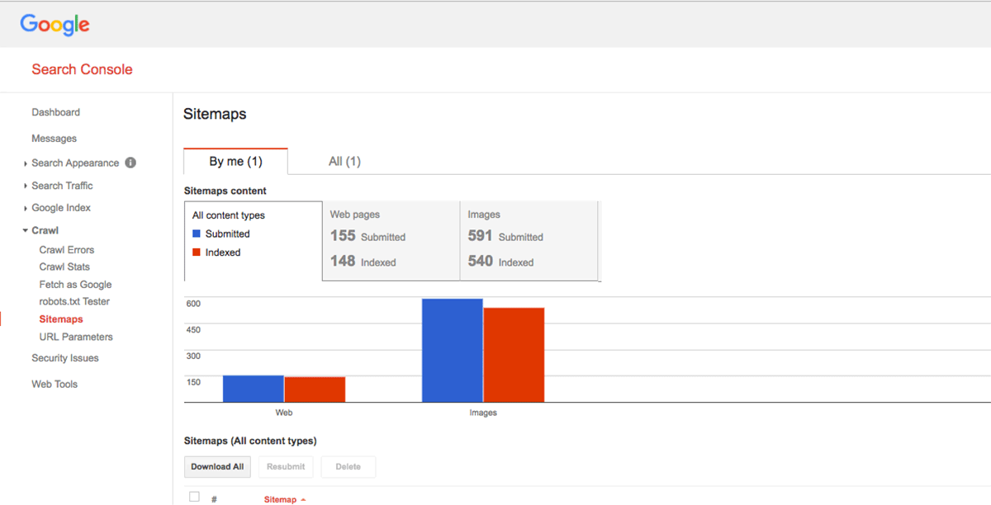
Task: Expand the Search Traffic section arrow
Action: [x=26, y=186]
